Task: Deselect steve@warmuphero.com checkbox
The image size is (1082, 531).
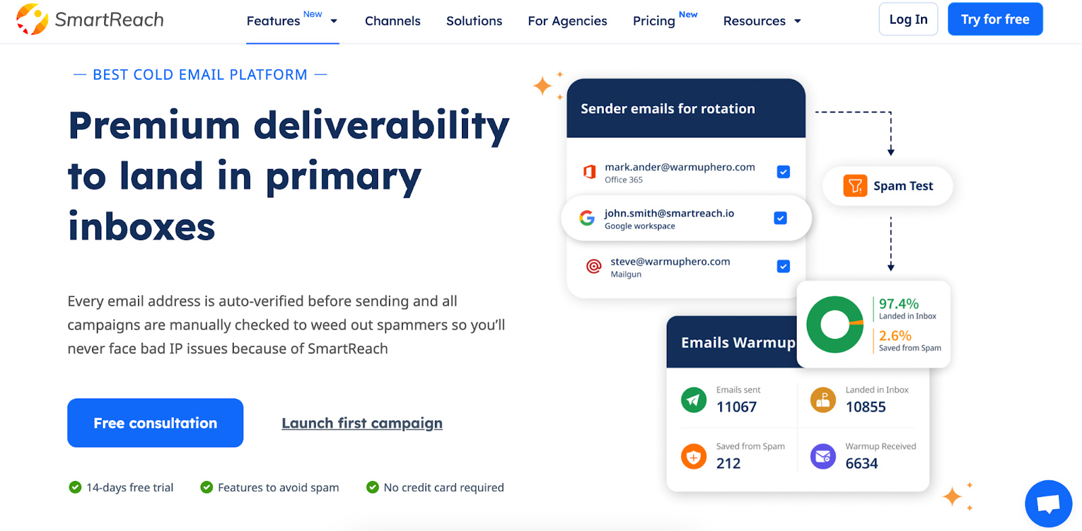Action: [783, 267]
